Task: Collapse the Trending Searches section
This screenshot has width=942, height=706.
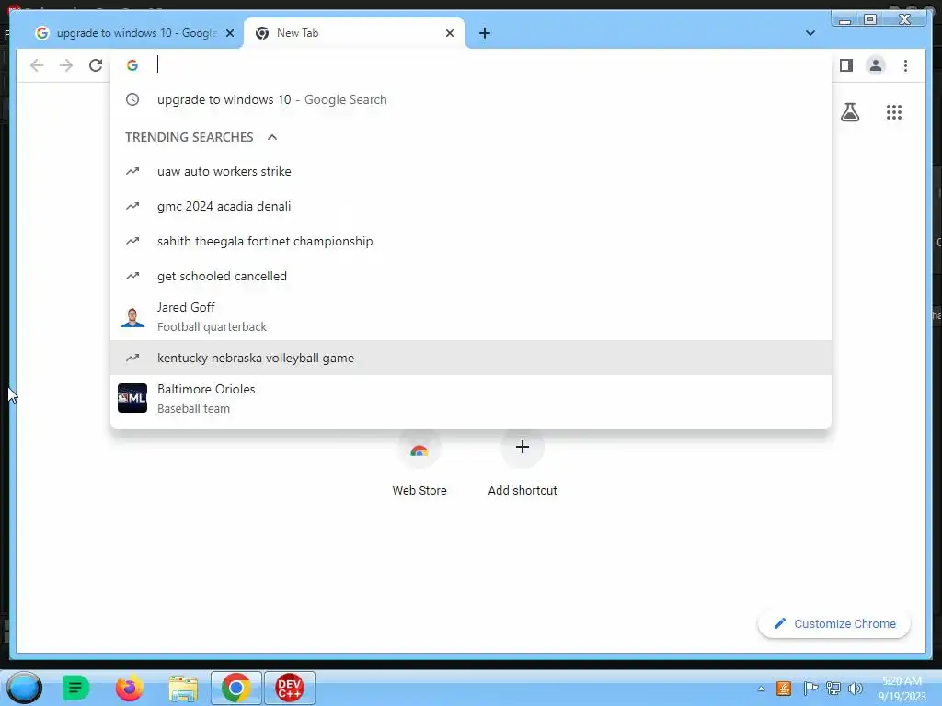Action: coord(272,138)
